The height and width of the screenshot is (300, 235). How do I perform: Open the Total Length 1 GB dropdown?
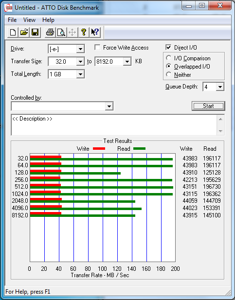point(80,74)
